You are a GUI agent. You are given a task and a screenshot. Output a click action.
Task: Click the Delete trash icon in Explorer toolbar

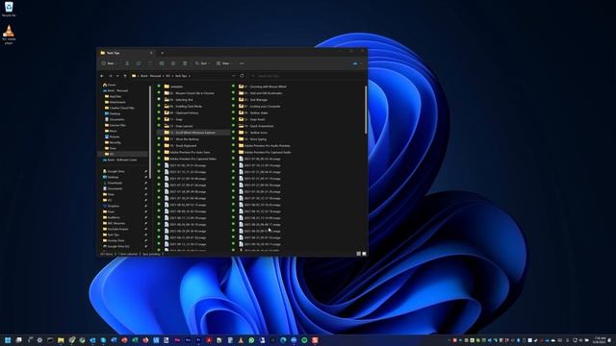click(185, 63)
